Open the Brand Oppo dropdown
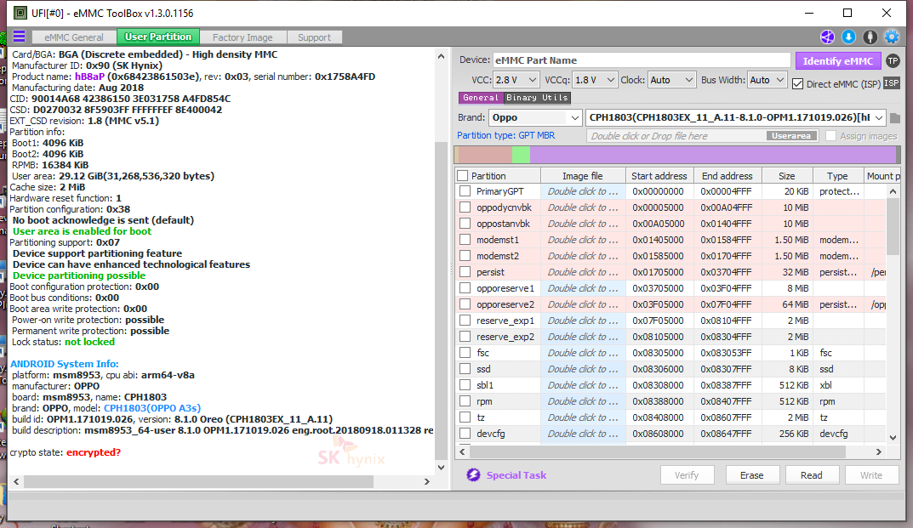Screen dimensions: 913x528 (x=535, y=117)
